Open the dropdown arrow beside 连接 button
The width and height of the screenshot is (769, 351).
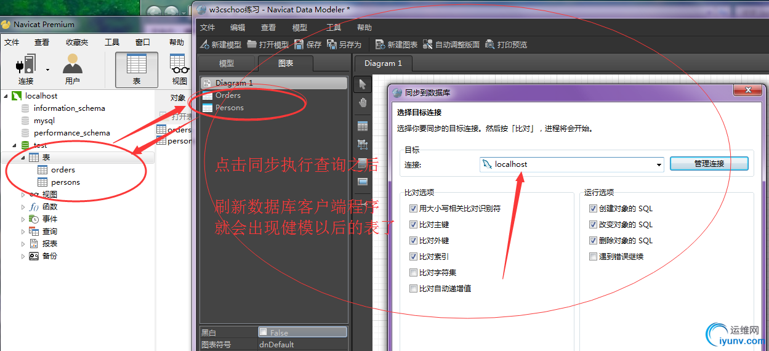coord(47,70)
